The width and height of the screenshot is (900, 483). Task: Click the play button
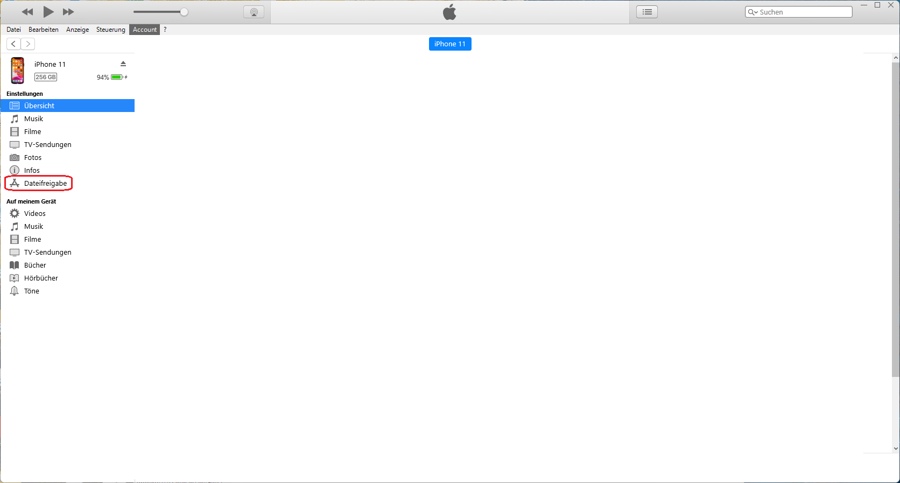click(x=48, y=12)
